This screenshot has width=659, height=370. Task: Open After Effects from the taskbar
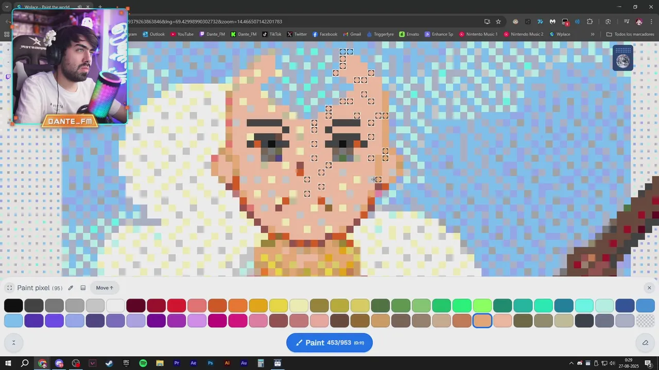tap(194, 363)
